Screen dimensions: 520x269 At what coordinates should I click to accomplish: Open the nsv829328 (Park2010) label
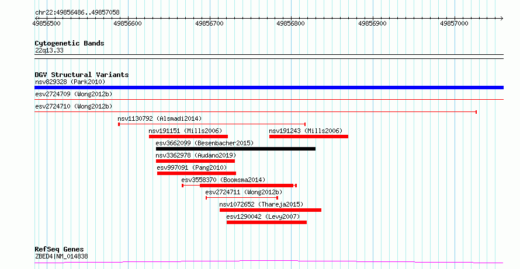pos(70,82)
